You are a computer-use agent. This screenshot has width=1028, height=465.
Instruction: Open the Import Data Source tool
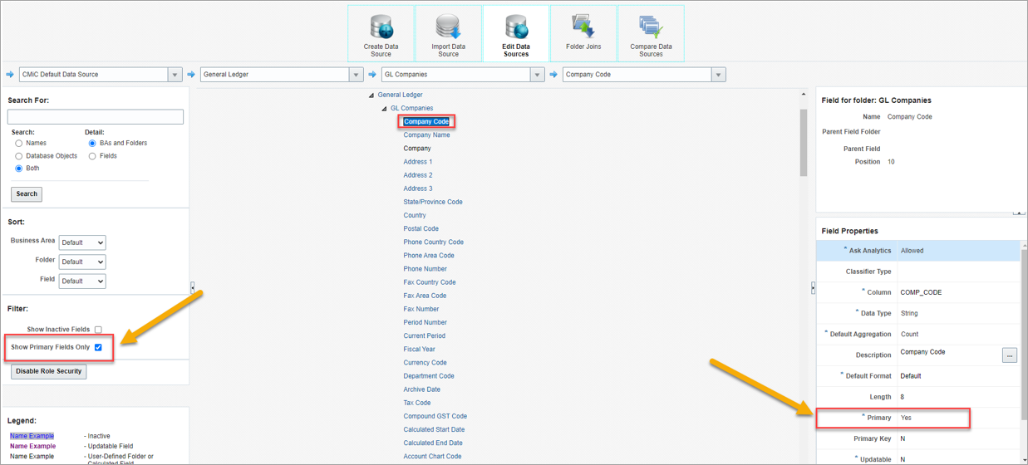(448, 33)
